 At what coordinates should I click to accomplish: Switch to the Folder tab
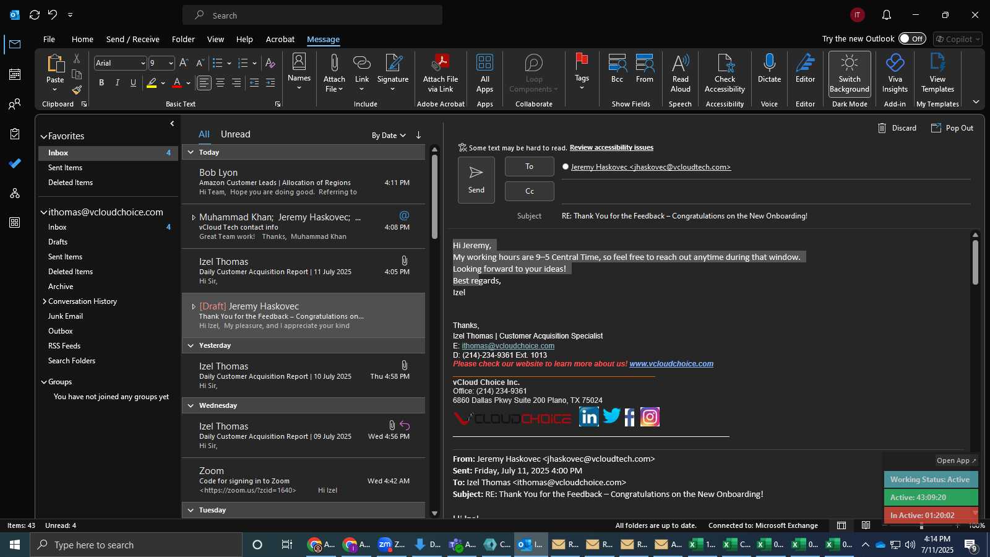coord(183,39)
